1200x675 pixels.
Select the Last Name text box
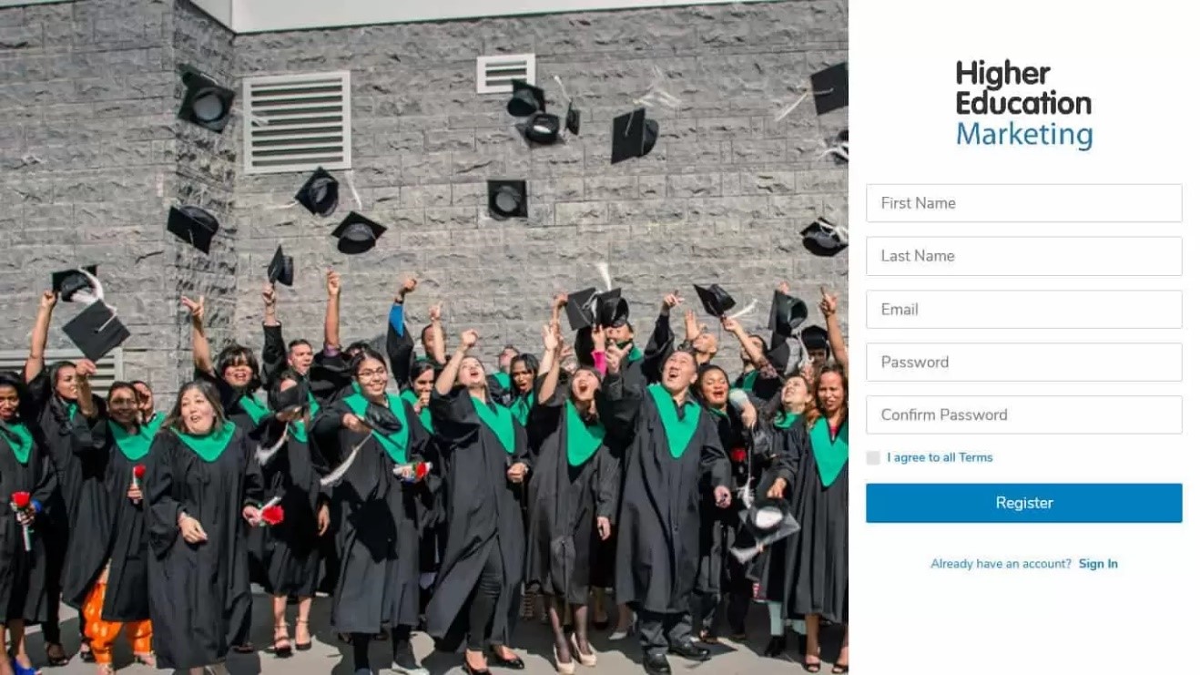click(x=1023, y=256)
